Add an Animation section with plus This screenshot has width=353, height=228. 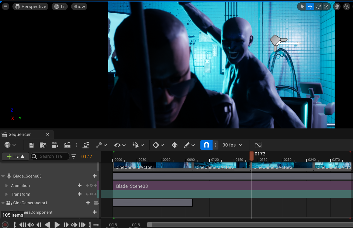80,186
